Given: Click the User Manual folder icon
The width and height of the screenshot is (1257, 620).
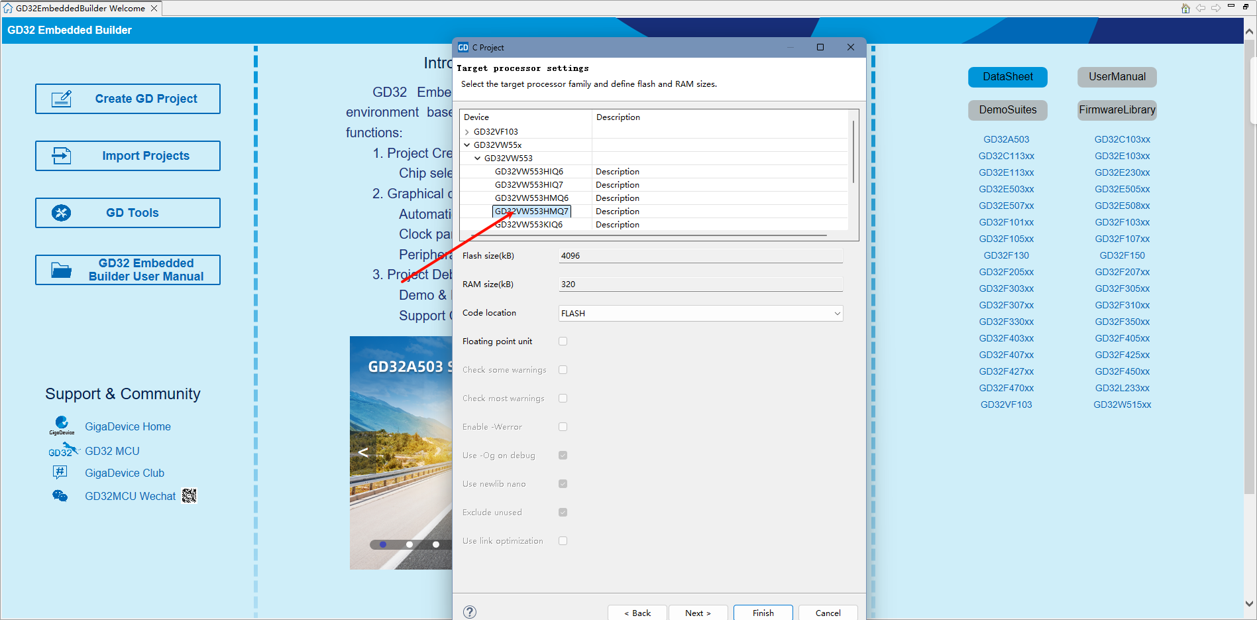Looking at the screenshot, I should 62,270.
